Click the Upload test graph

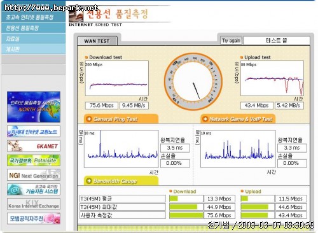pyautogui.click(x=272, y=78)
